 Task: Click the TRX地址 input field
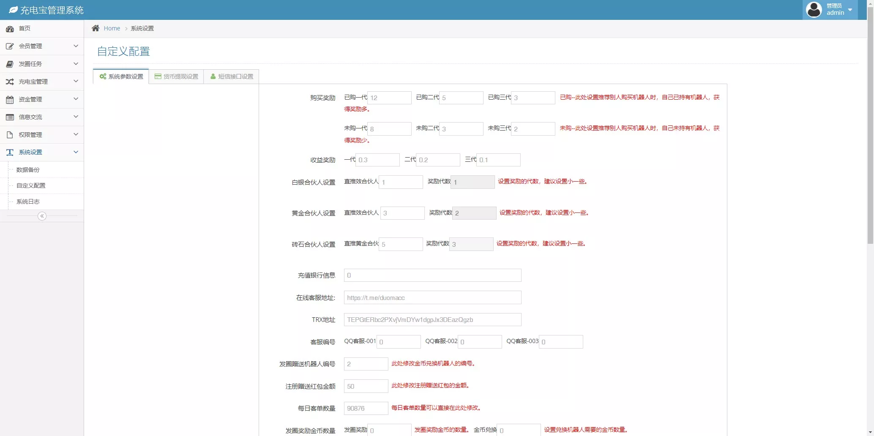[x=432, y=320]
